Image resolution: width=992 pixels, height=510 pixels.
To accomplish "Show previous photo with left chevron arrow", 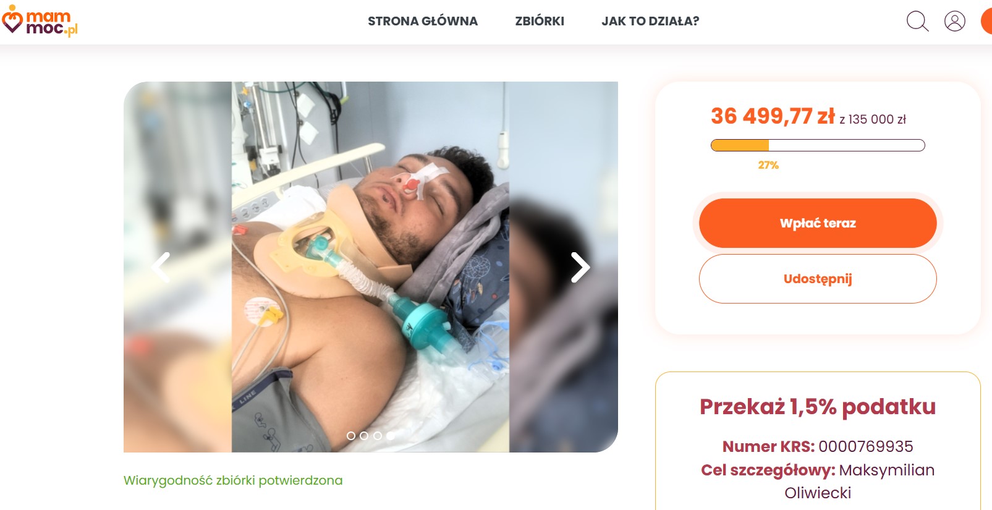I will 161,267.
